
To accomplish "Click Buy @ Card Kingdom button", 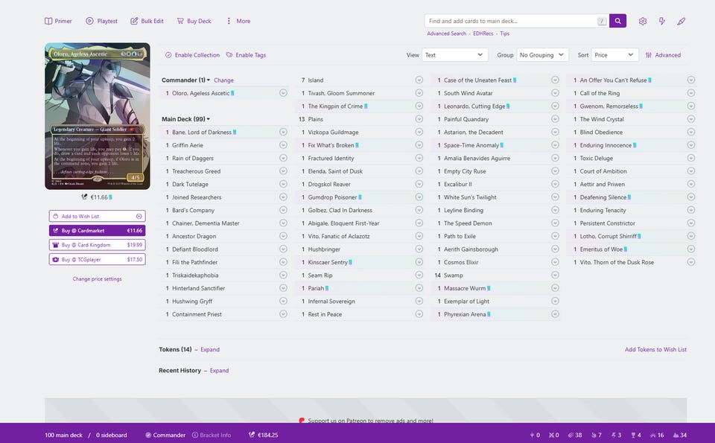I will coord(97,245).
